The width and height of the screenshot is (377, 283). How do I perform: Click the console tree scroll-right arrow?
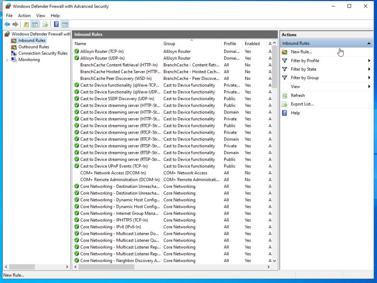pos(67,267)
